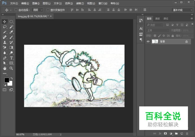This screenshot has height=137, width=195.
Task: Add a layer mask
Action: tap(165, 133)
